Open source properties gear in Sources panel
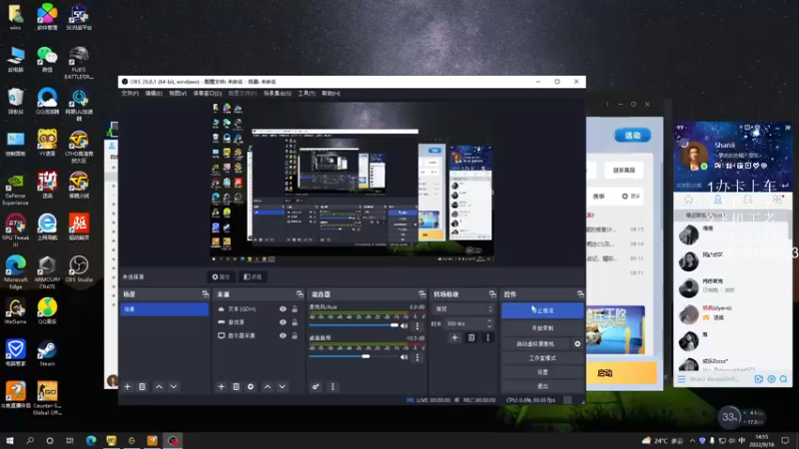Image resolution: width=799 pixels, height=449 pixels. (x=251, y=387)
